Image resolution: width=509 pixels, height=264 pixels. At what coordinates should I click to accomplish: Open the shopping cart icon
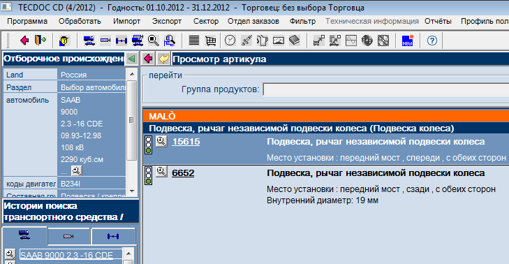pos(210,41)
